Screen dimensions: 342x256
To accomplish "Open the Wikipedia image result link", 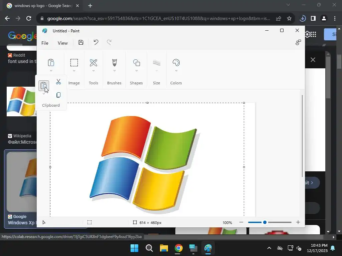I will tap(22, 139).
